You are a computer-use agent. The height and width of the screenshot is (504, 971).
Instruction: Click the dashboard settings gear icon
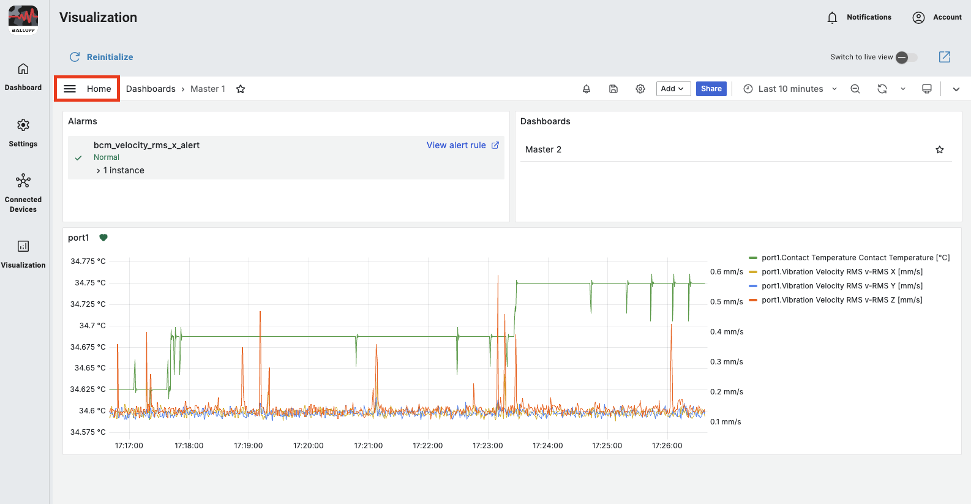pyautogui.click(x=640, y=89)
